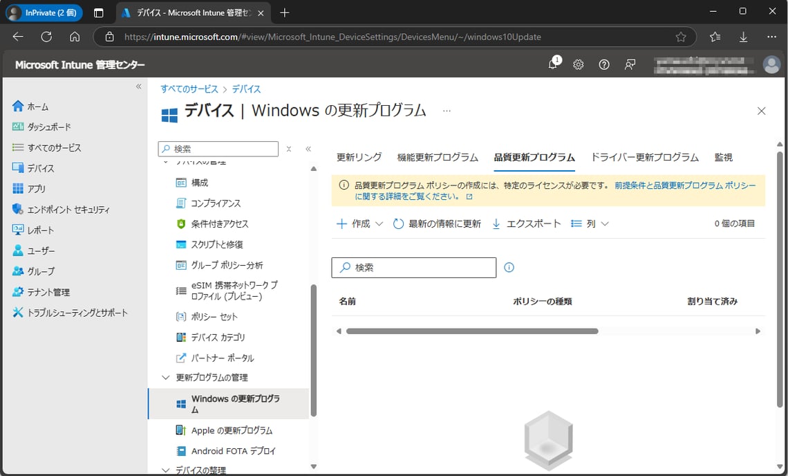788x476 pixels.
Task: Open the 作成 dropdown menu
Action: 359,223
